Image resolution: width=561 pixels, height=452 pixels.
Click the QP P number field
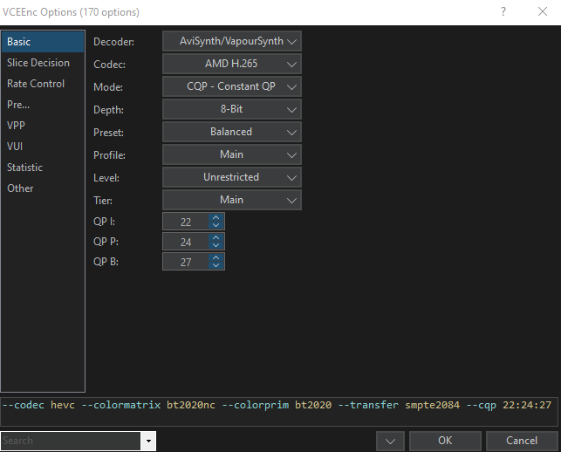point(186,242)
